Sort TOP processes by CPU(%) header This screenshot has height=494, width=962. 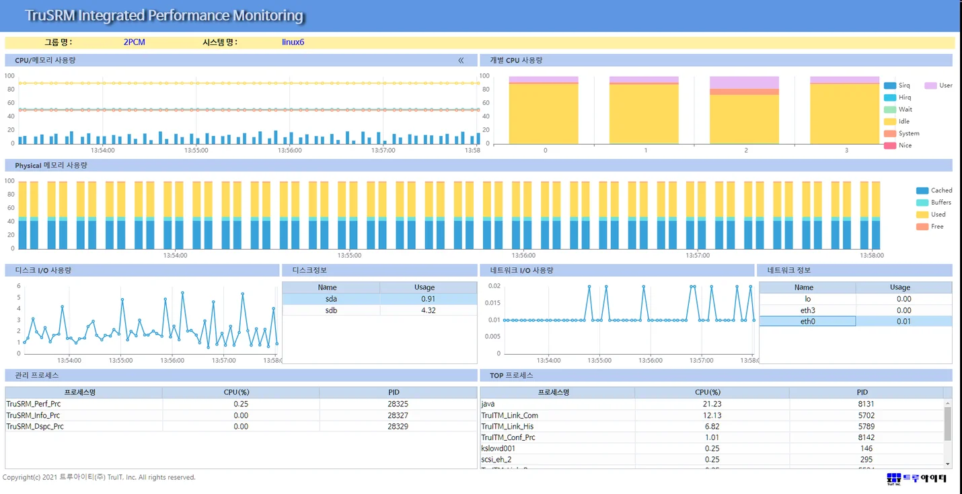712,392
